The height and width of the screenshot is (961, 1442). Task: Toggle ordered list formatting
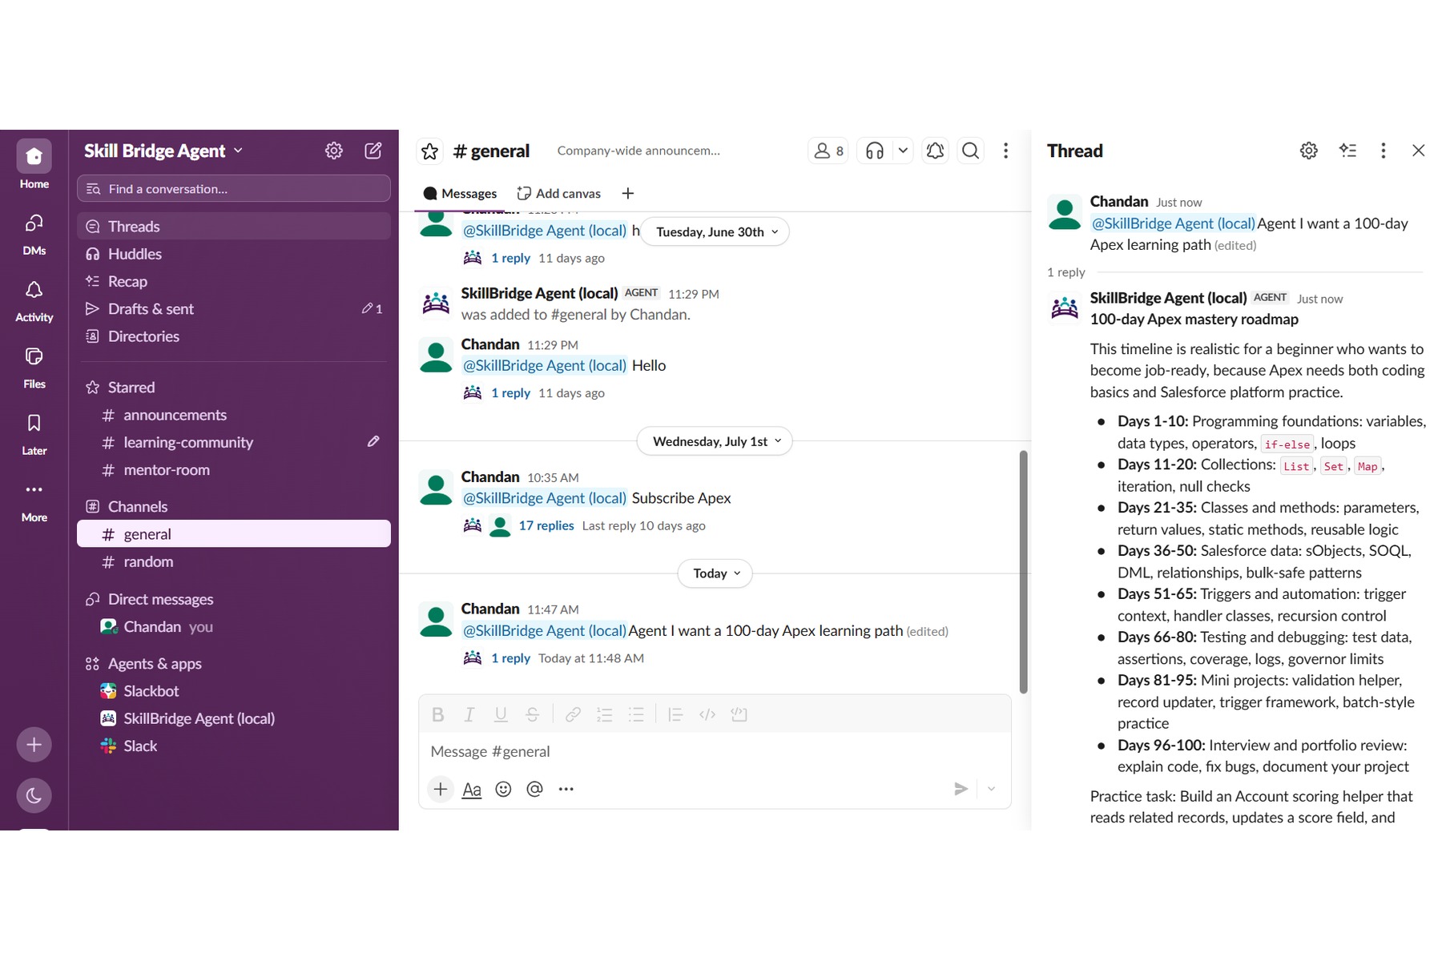click(605, 714)
